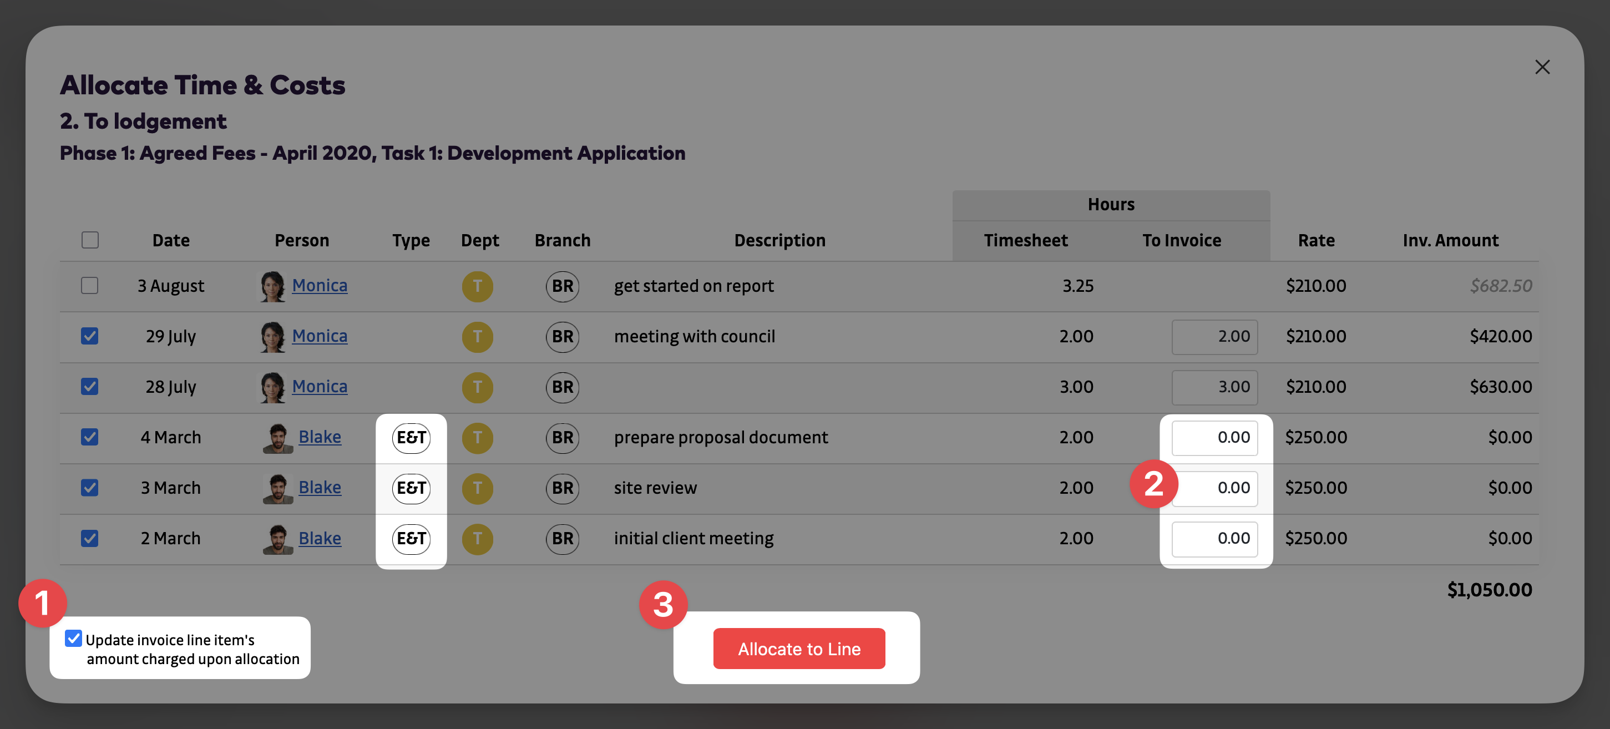Click E&T type badge on 2 March row

pyautogui.click(x=411, y=538)
